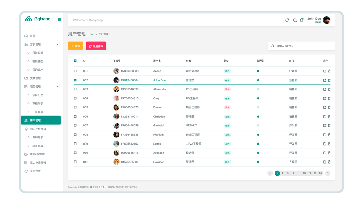Viewport: 363px width, 204px height.
Task: Edit user Harrison's row
Action: pos(324,162)
